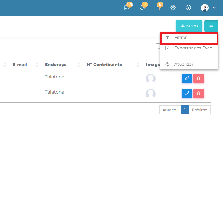This screenshot has height=201, width=223.
Task: Delete the first row with trash icon
Action: click(199, 78)
